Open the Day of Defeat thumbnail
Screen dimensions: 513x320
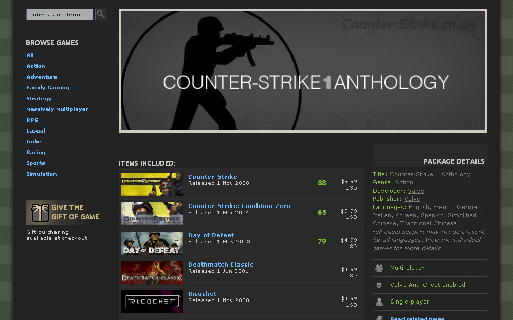pyautogui.click(x=152, y=243)
